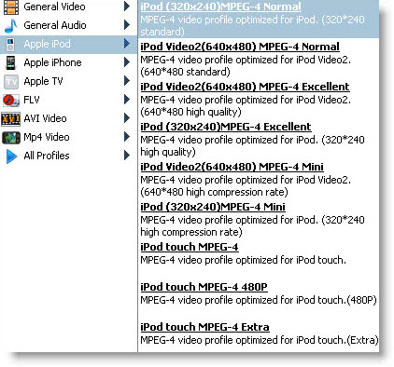Image resolution: width=394 pixels, height=367 pixels.
Task: Expand the Mp4 Video submenu arrow
Action: (127, 136)
